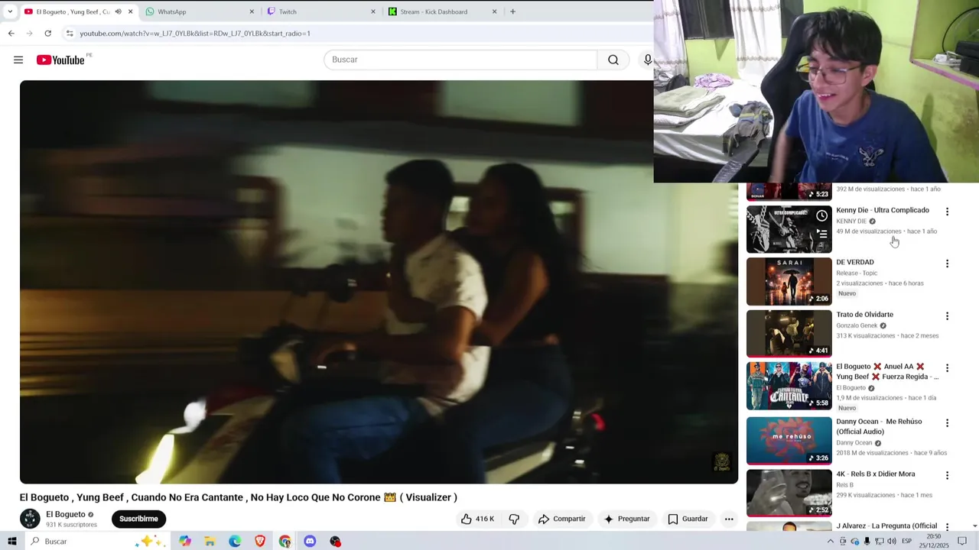Launch Brave browser from the taskbar
This screenshot has width=979, height=550.
[x=260, y=541]
